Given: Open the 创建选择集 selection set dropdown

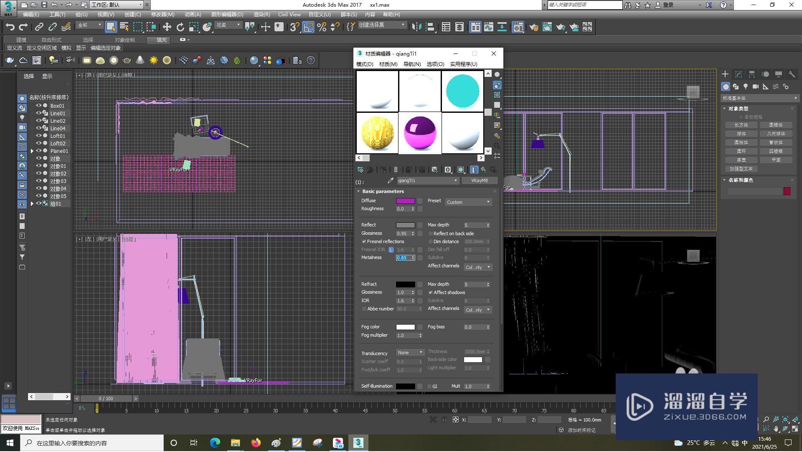Looking at the screenshot, I should tap(382, 25).
